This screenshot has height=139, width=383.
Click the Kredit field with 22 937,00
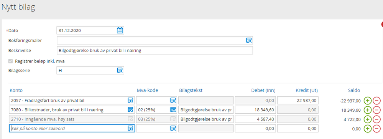[x=298, y=100]
